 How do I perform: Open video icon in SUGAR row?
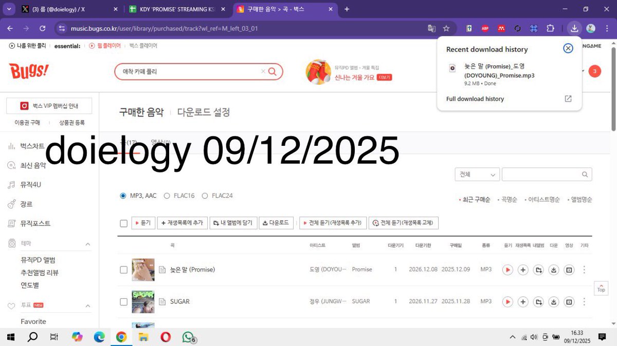[x=569, y=301]
